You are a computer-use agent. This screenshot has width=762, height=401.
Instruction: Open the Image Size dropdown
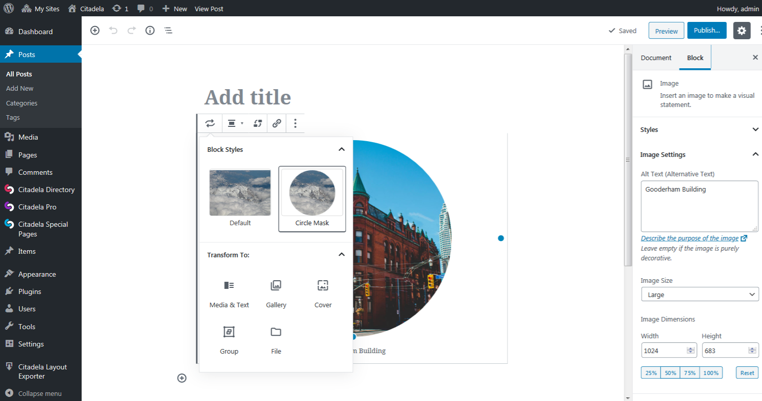click(699, 295)
